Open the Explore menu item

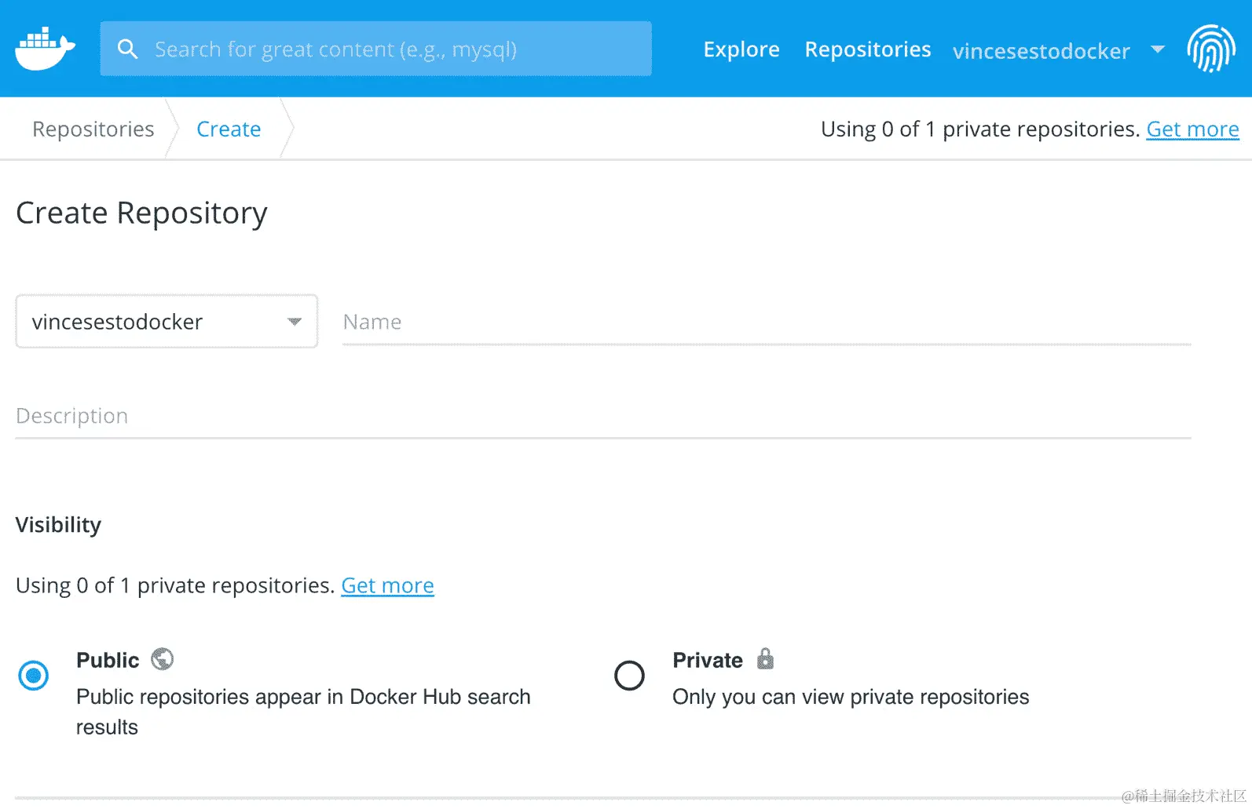[x=741, y=49]
